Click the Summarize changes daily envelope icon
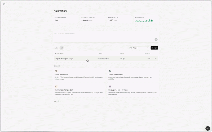 tap(56, 86)
